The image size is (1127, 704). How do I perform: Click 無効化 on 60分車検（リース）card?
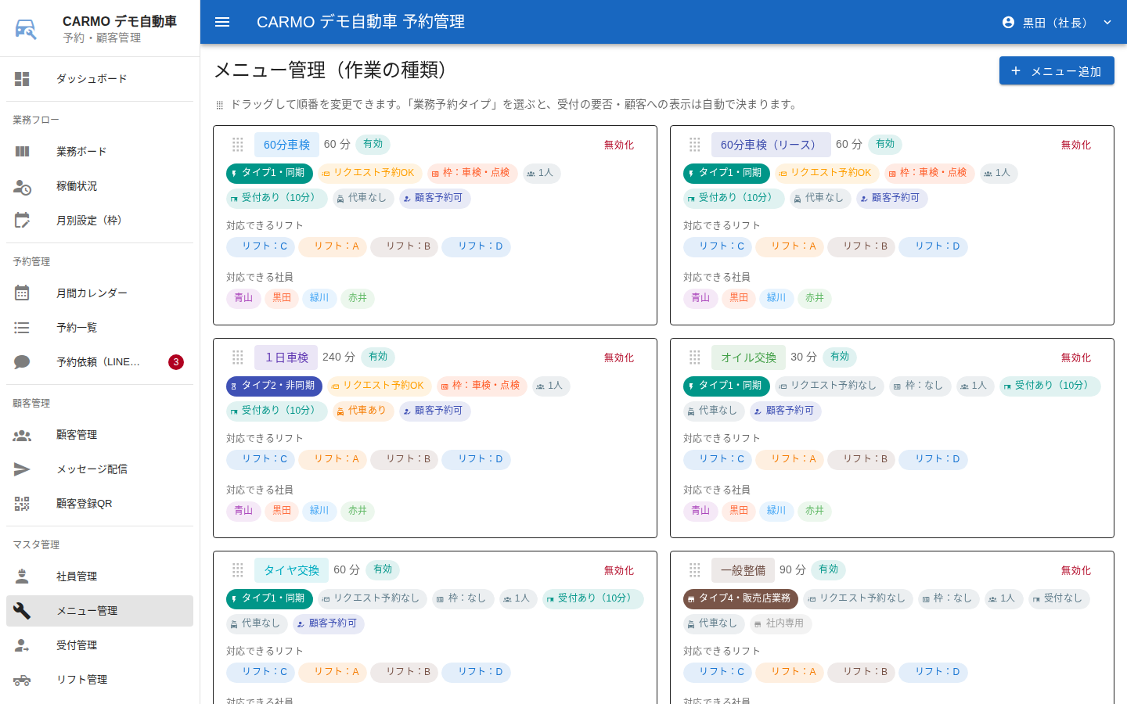(x=1076, y=145)
